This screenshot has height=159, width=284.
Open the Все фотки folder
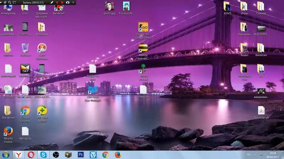8,112
